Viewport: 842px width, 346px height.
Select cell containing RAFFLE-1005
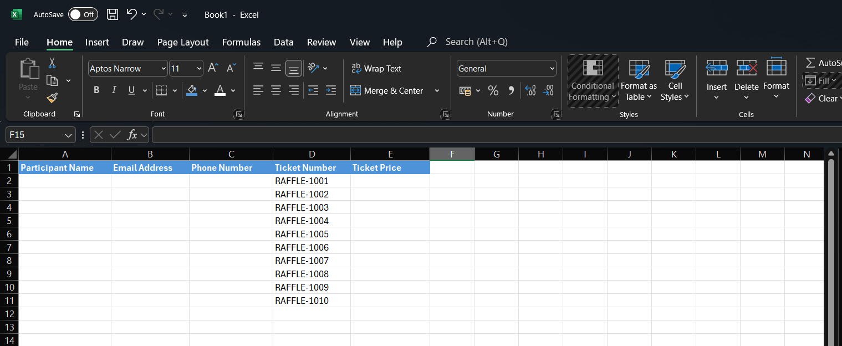[312, 234]
